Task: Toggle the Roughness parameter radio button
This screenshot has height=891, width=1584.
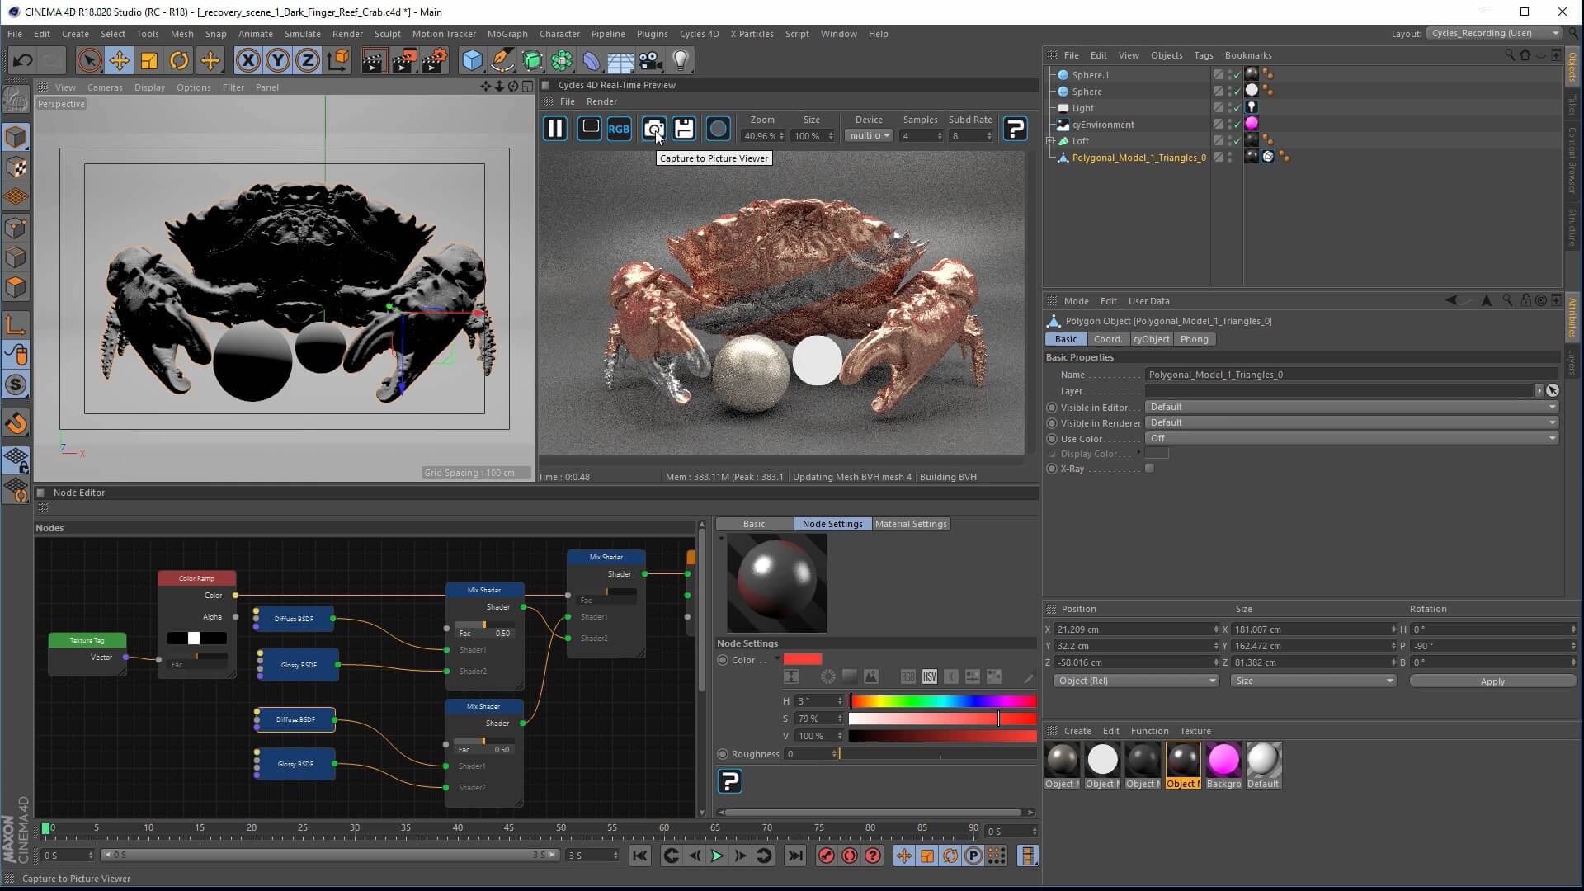Action: coord(723,754)
